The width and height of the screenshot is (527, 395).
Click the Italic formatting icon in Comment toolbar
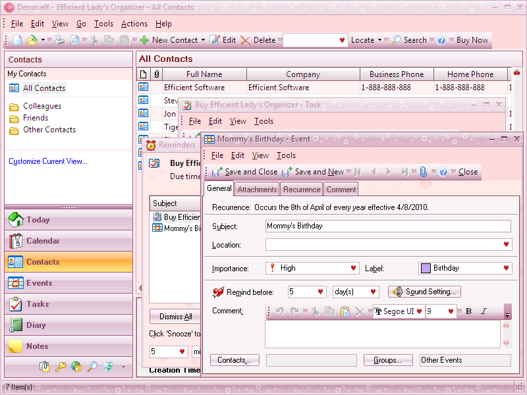point(484,311)
